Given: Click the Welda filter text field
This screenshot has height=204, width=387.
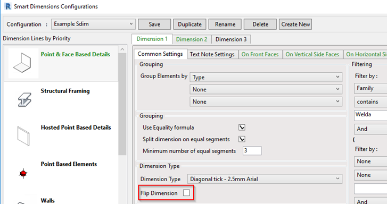Looking at the screenshot, I should (370, 115).
